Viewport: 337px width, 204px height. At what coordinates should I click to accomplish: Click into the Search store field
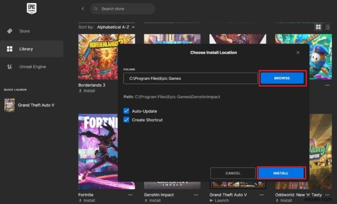tap(123, 9)
